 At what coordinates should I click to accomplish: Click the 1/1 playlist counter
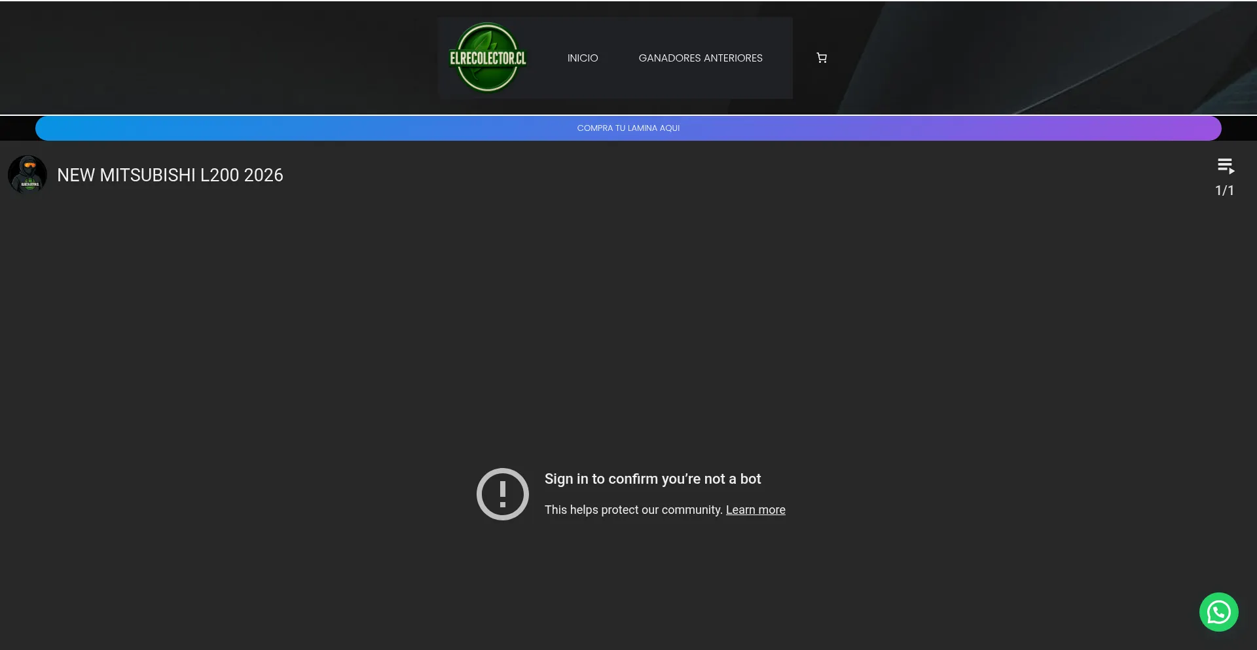click(x=1224, y=190)
